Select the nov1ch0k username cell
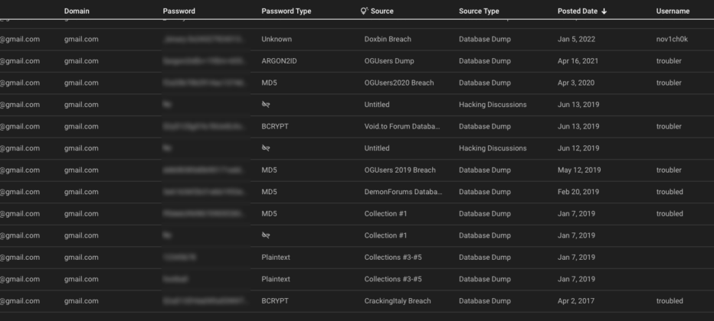The height and width of the screenshot is (321, 714). tap(672, 39)
